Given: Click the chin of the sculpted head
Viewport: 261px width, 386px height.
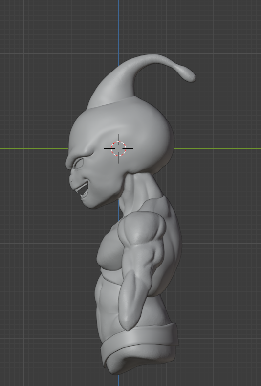Looking at the screenshot, I should click(90, 204).
